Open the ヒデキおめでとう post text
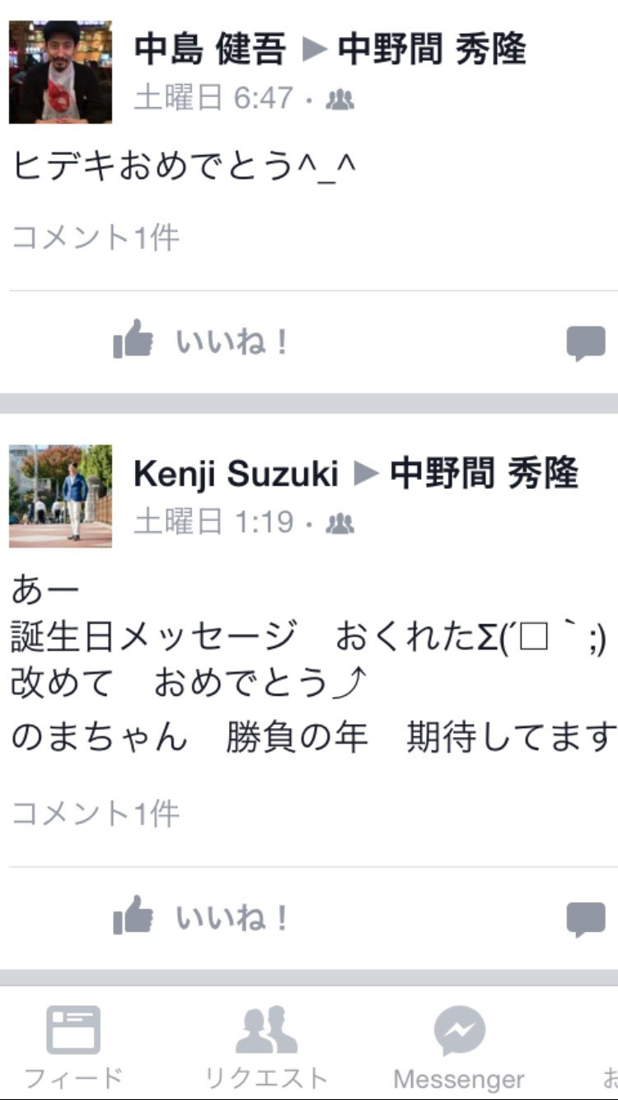Viewport: 618px width, 1100px height. coord(185,167)
